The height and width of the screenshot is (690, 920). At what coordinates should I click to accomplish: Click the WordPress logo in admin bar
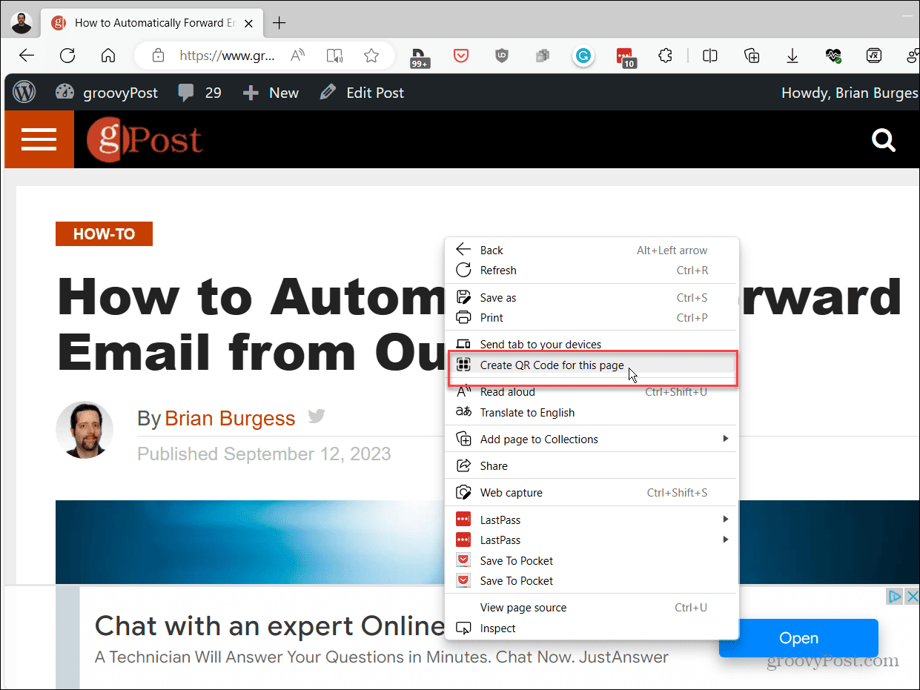[24, 93]
